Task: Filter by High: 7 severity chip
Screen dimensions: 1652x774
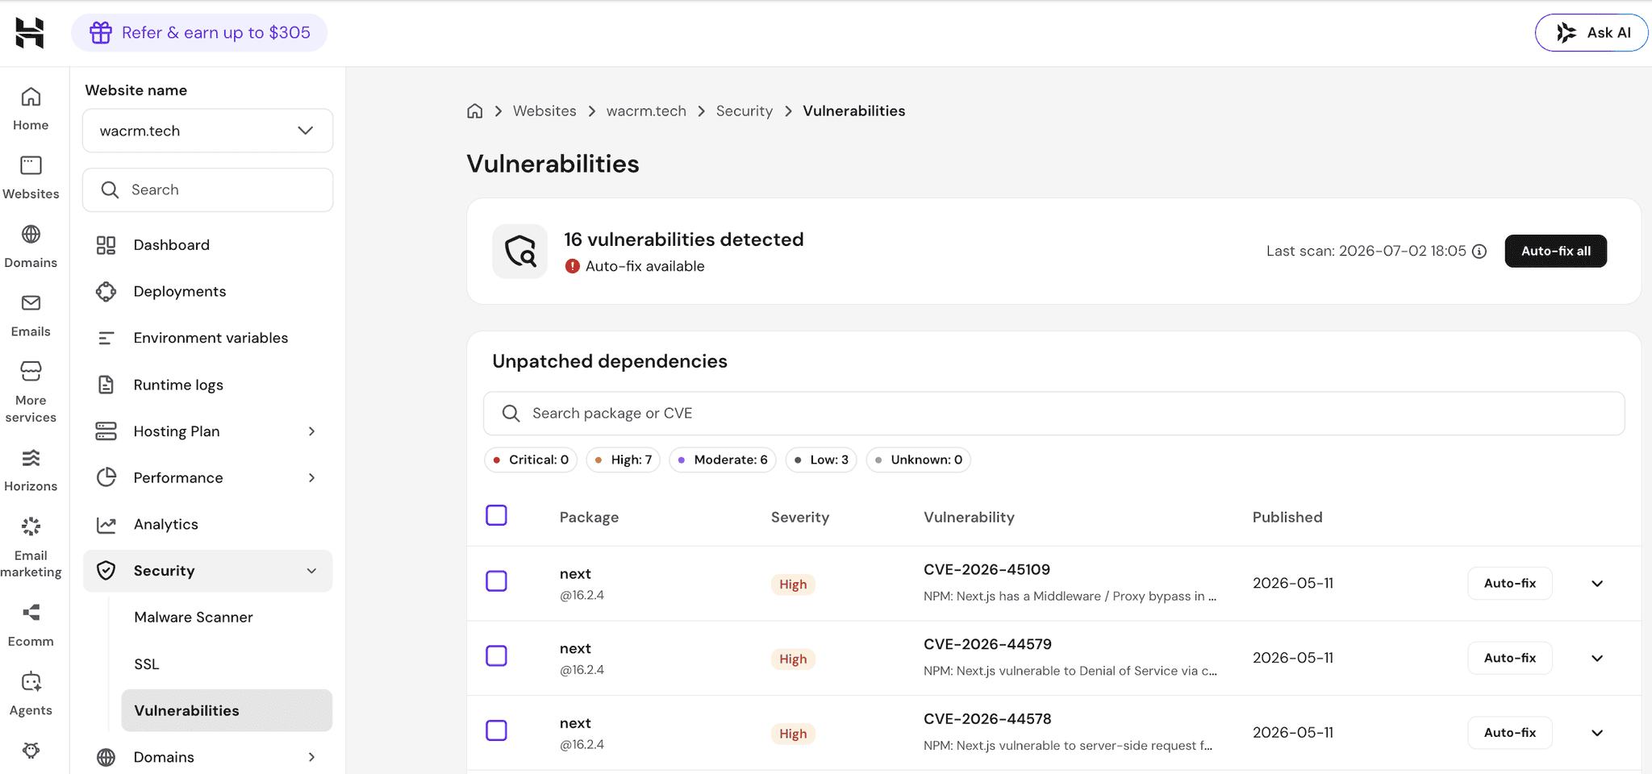Action: (x=624, y=460)
